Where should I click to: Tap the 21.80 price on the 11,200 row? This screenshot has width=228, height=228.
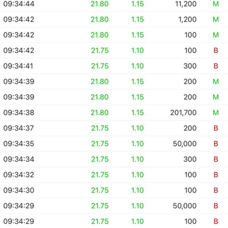tap(100, 4)
